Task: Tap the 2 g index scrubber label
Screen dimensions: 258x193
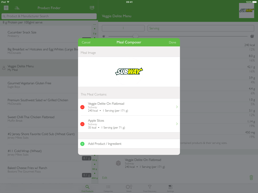Action: 95,33
